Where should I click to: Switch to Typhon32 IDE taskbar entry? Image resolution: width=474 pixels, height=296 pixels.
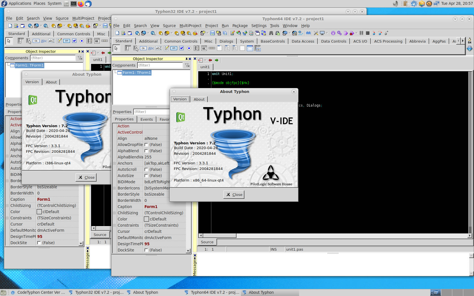96,292
